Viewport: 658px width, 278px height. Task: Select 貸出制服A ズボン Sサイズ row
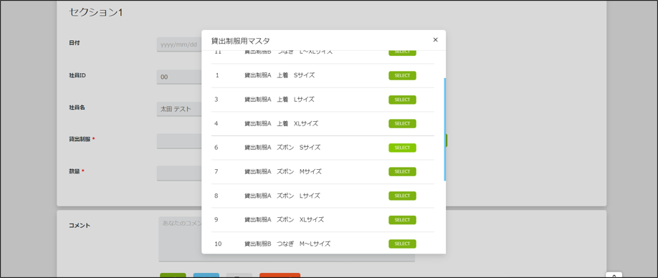pyautogui.click(x=402, y=148)
